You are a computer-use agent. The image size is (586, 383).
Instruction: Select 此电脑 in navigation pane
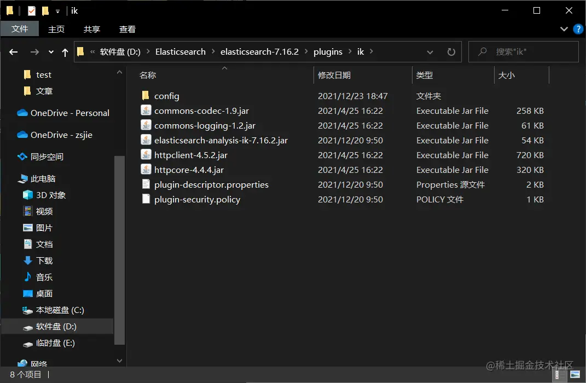click(x=37, y=178)
